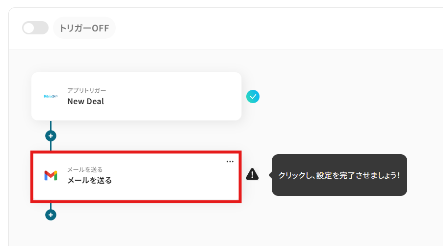
Task: Select the New Deal title text
Action: click(x=86, y=102)
